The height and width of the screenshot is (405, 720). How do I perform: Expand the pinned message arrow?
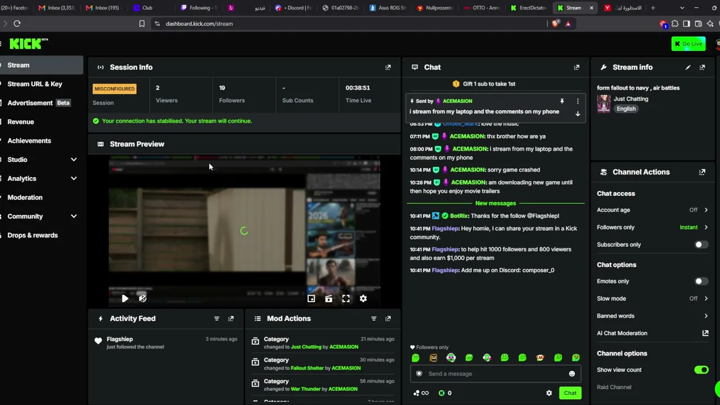578,114
